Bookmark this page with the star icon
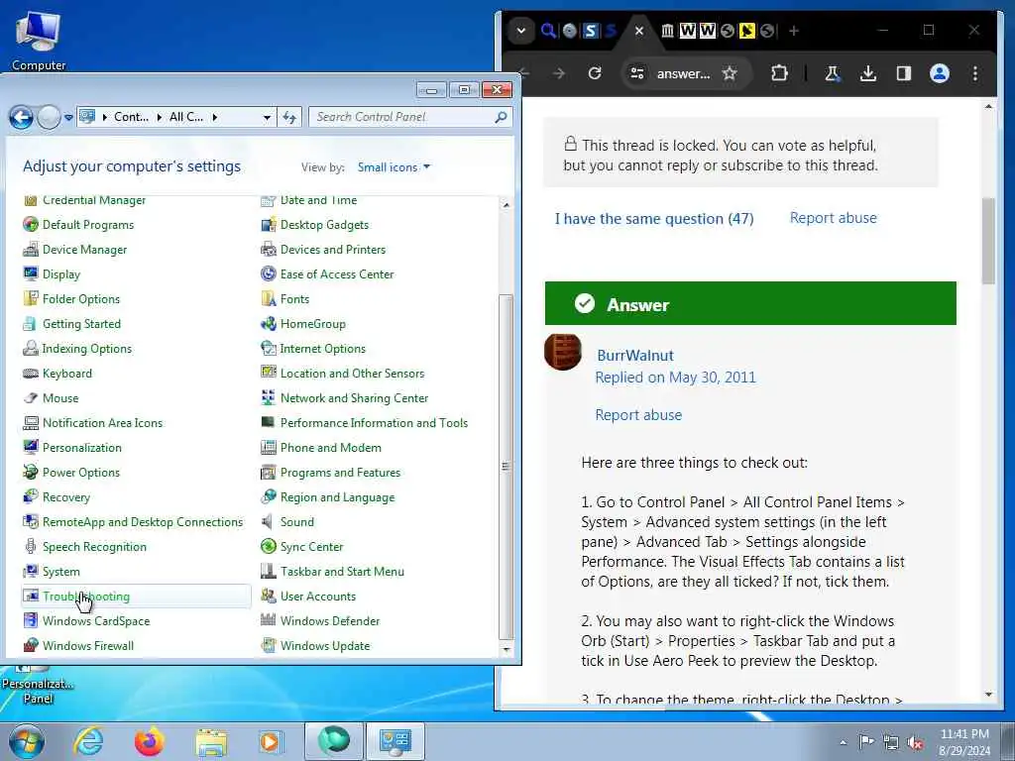1015x761 pixels. (x=730, y=73)
